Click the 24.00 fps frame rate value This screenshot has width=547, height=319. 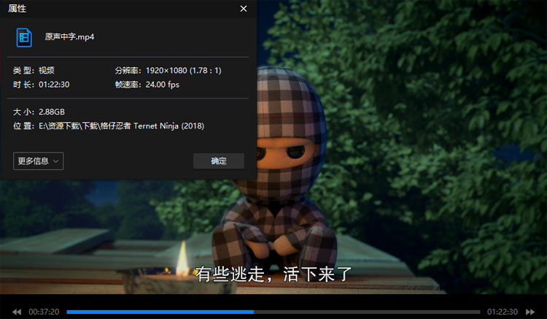point(163,85)
